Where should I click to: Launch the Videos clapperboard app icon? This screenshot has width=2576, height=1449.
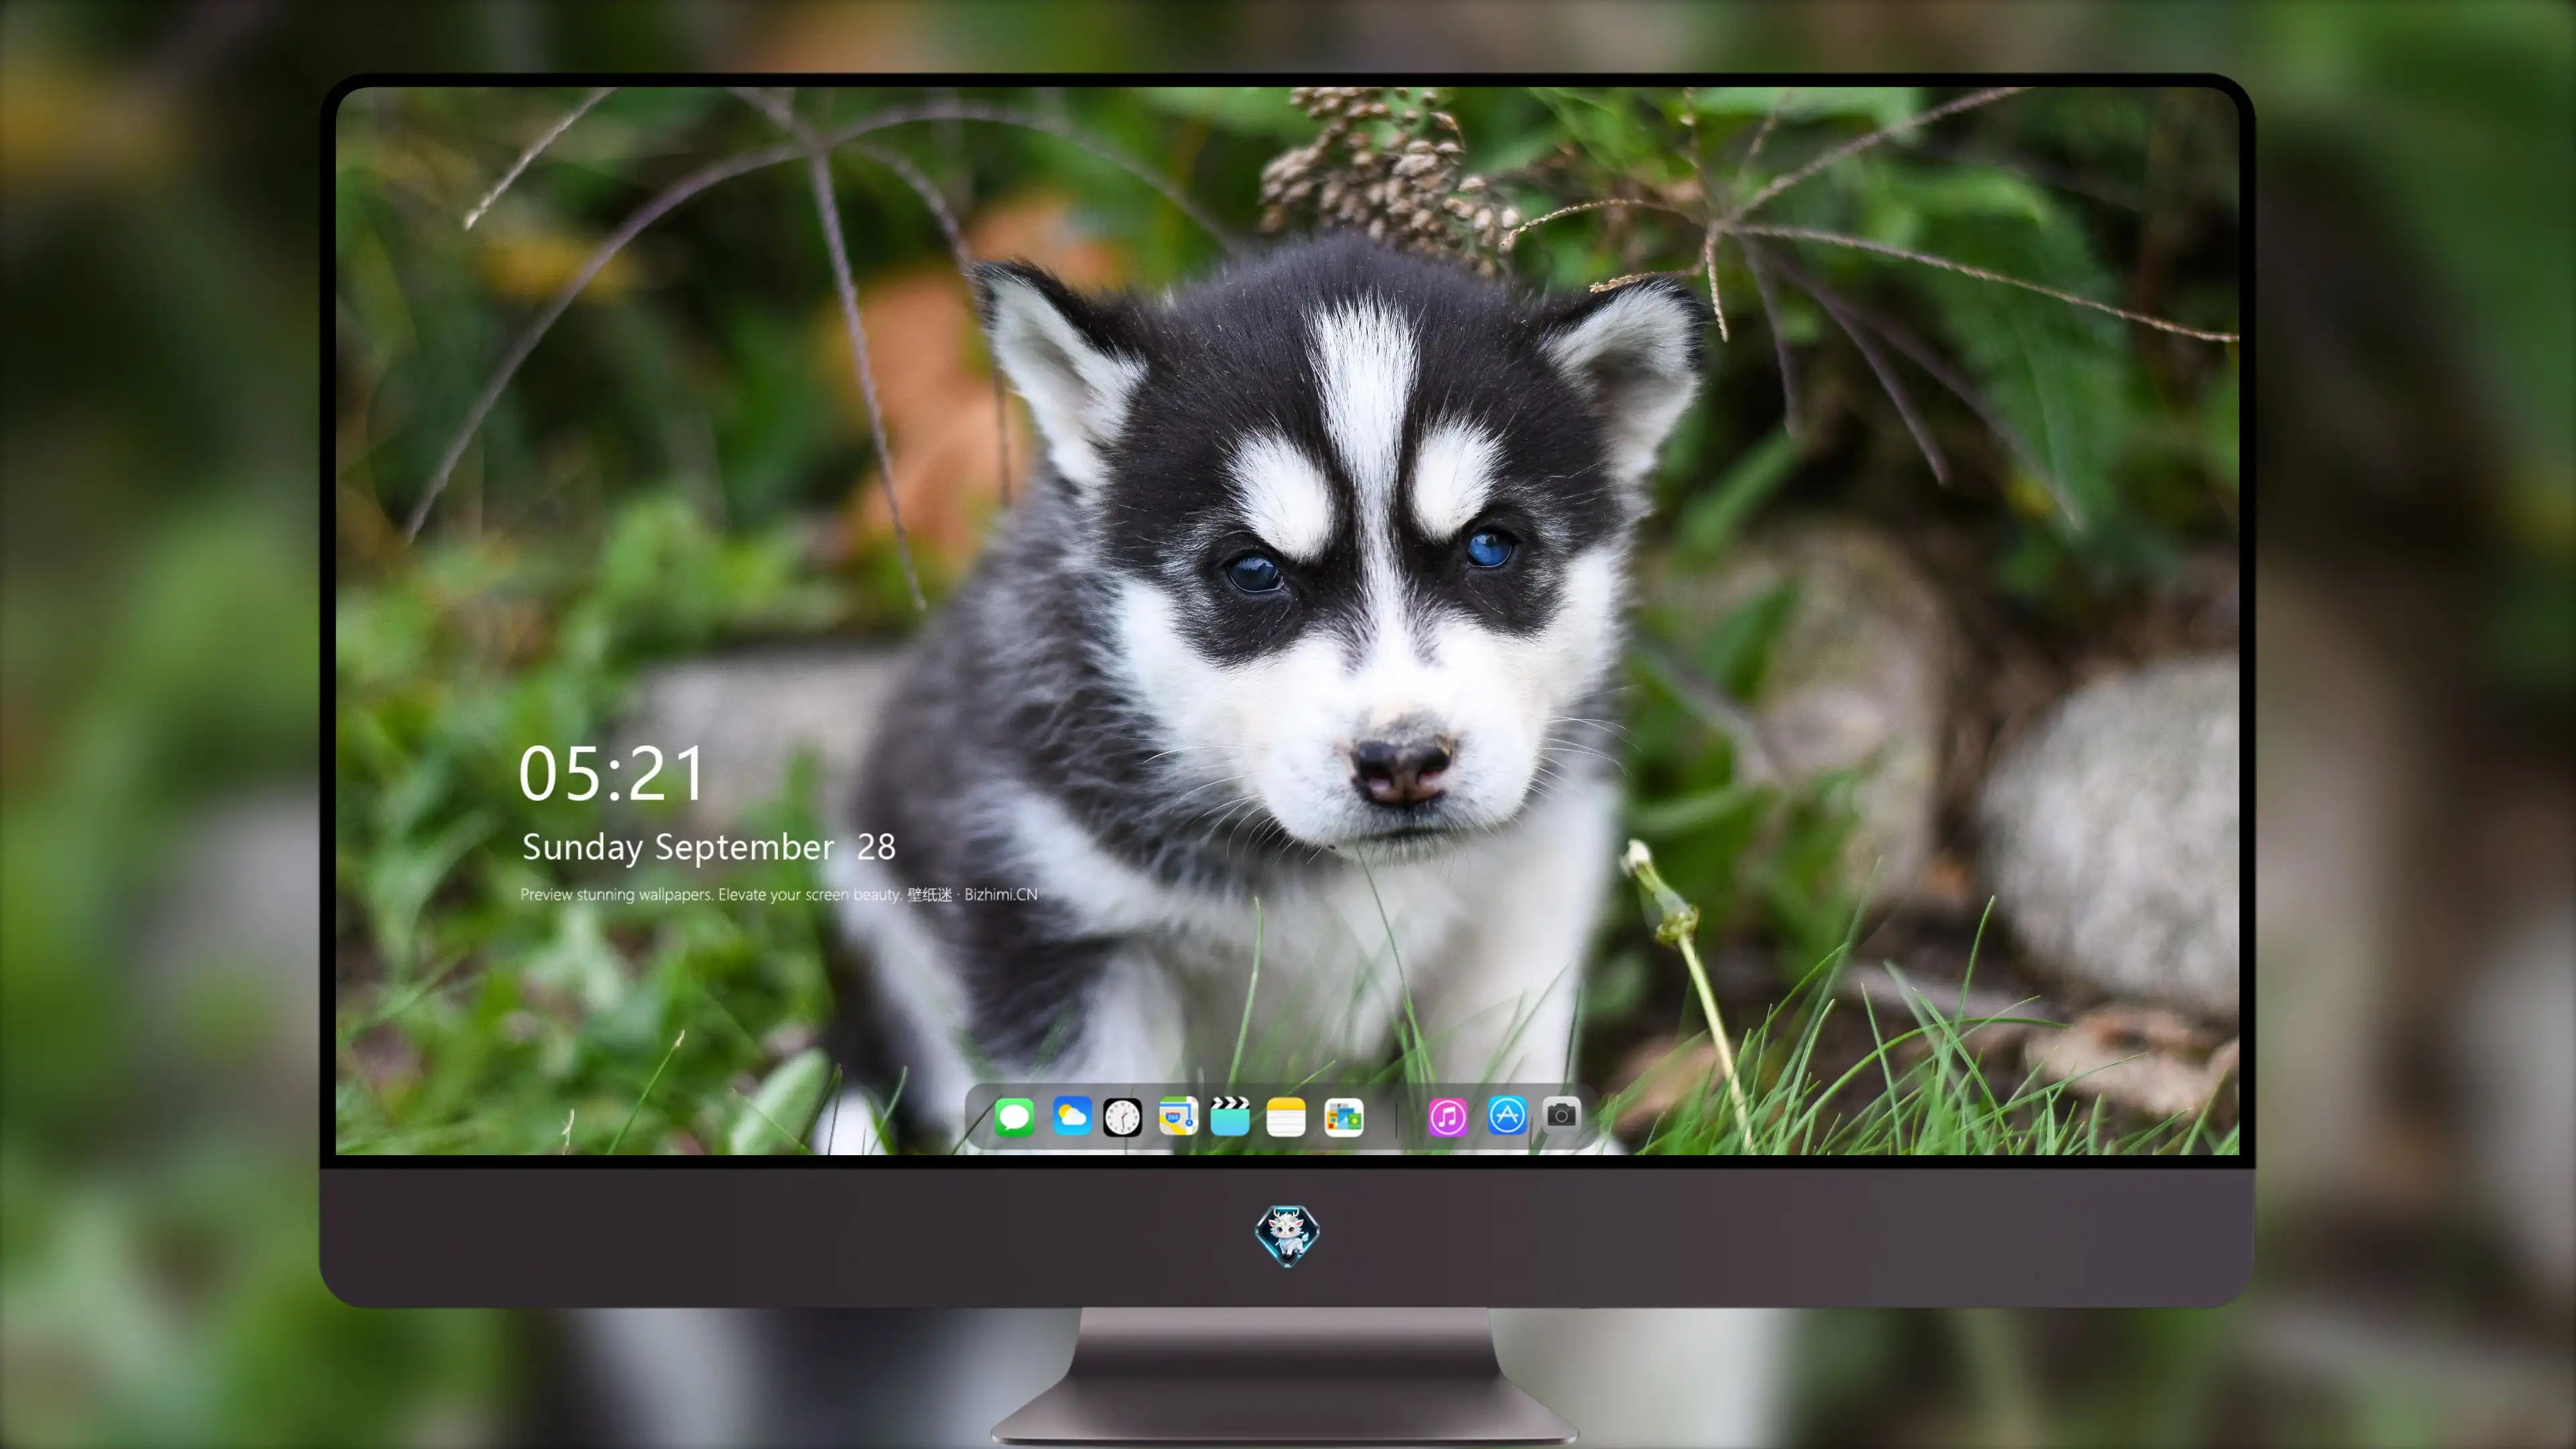point(1230,1116)
